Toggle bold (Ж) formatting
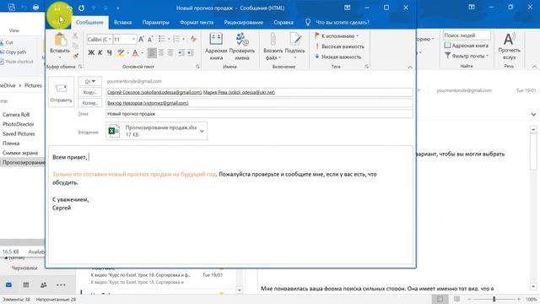The image size is (540, 304). 91,52
